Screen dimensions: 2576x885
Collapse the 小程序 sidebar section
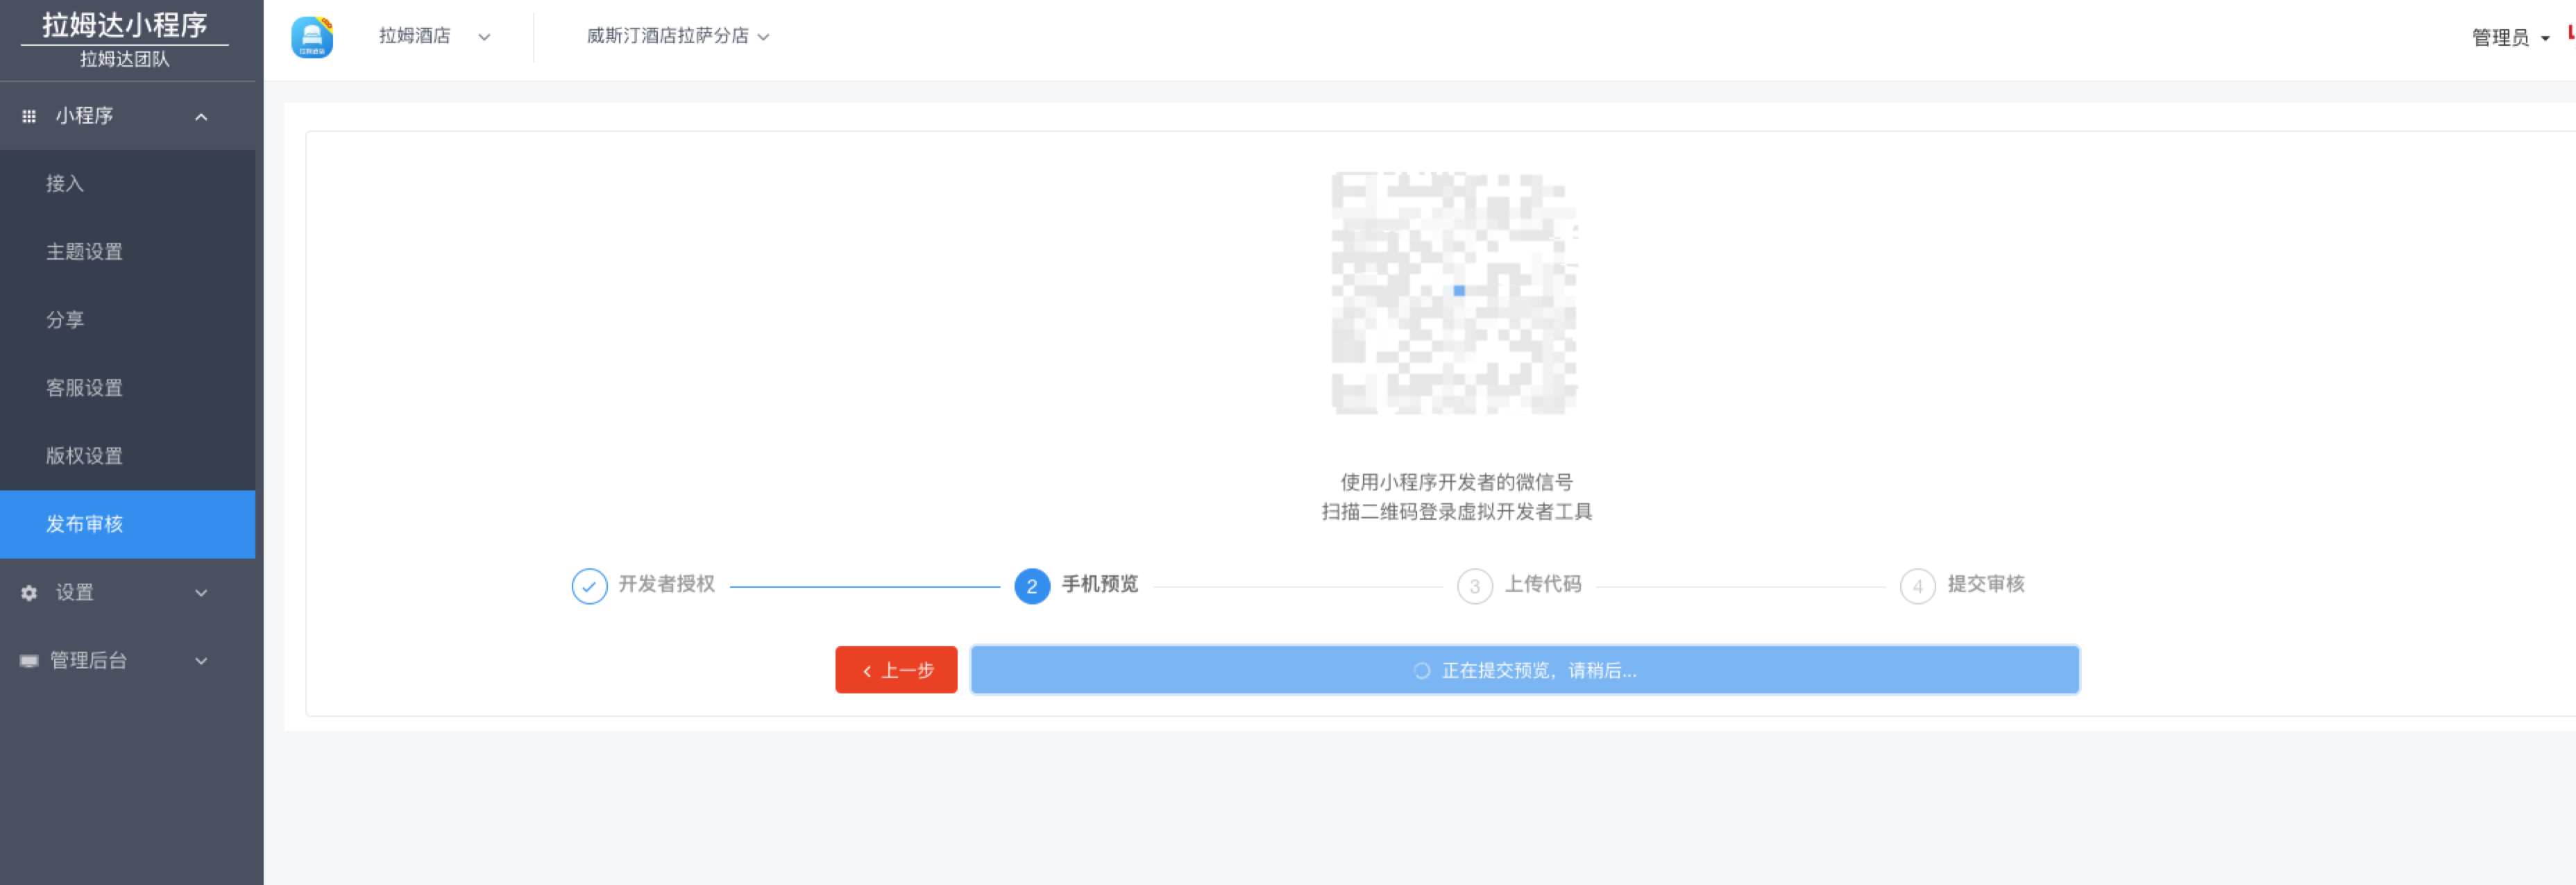click(201, 117)
